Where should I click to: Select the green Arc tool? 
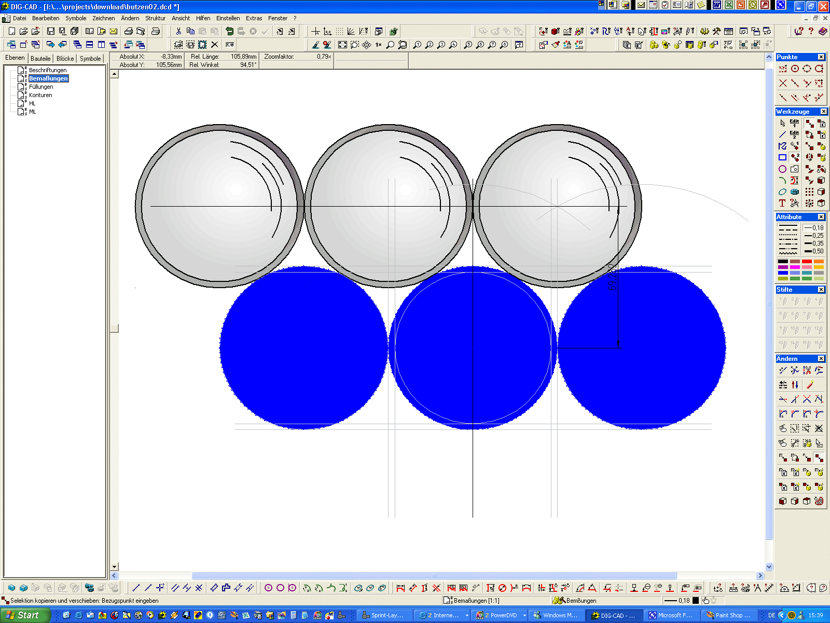pos(782,180)
